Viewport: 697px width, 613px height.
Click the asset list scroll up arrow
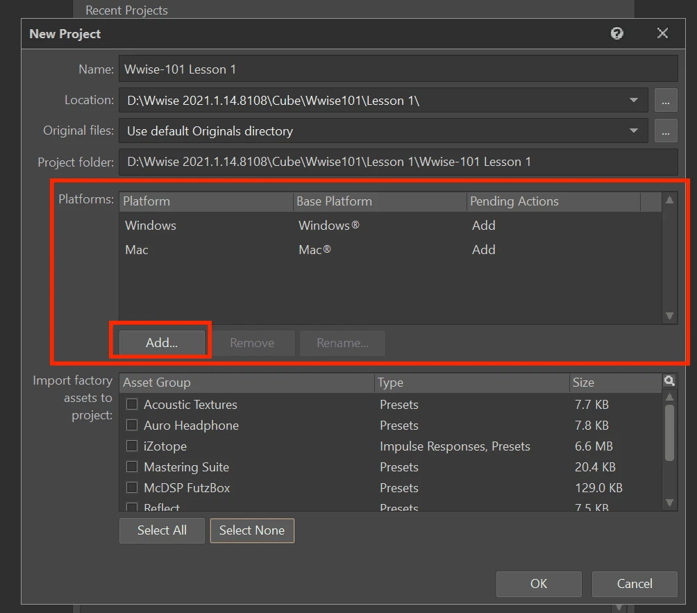[x=669, y=397]
